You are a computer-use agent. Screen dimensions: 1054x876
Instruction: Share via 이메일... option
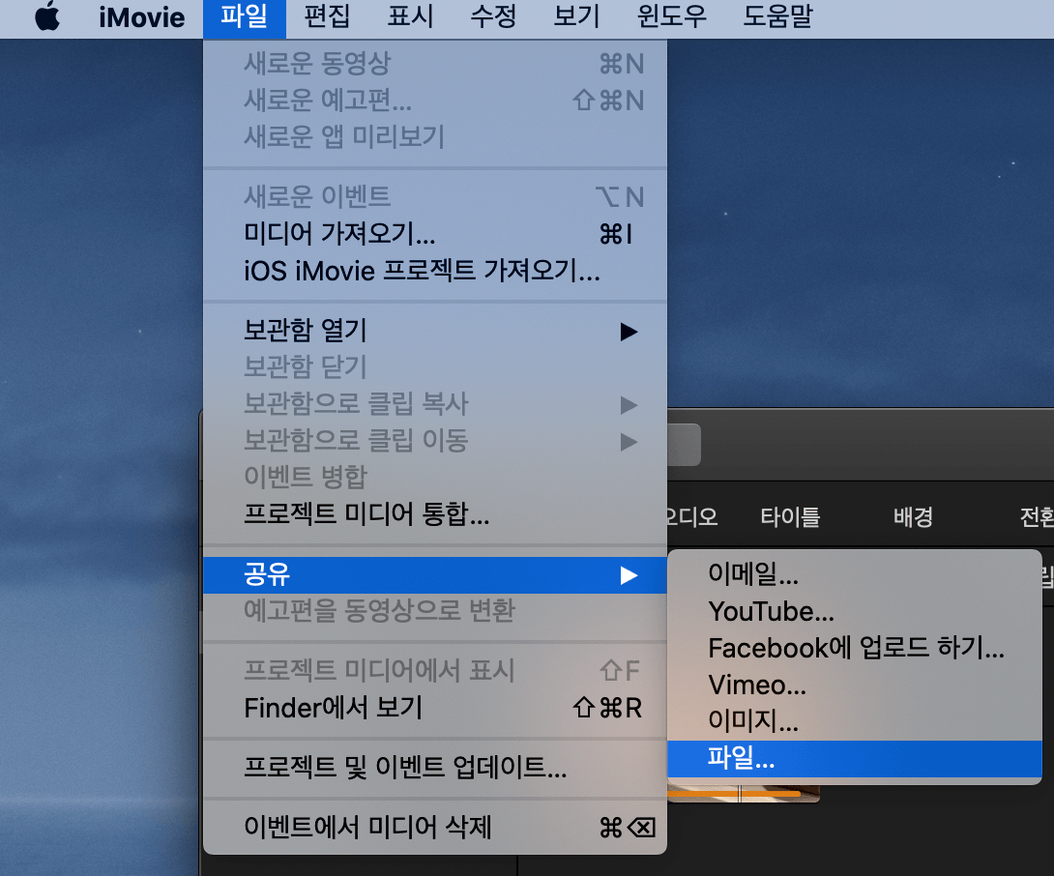(x=855, y=574)
